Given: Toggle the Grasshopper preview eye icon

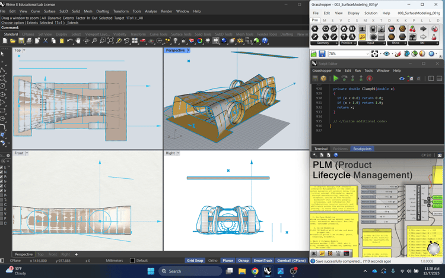Looking at the screenshot, I should (x=387, y=54).
